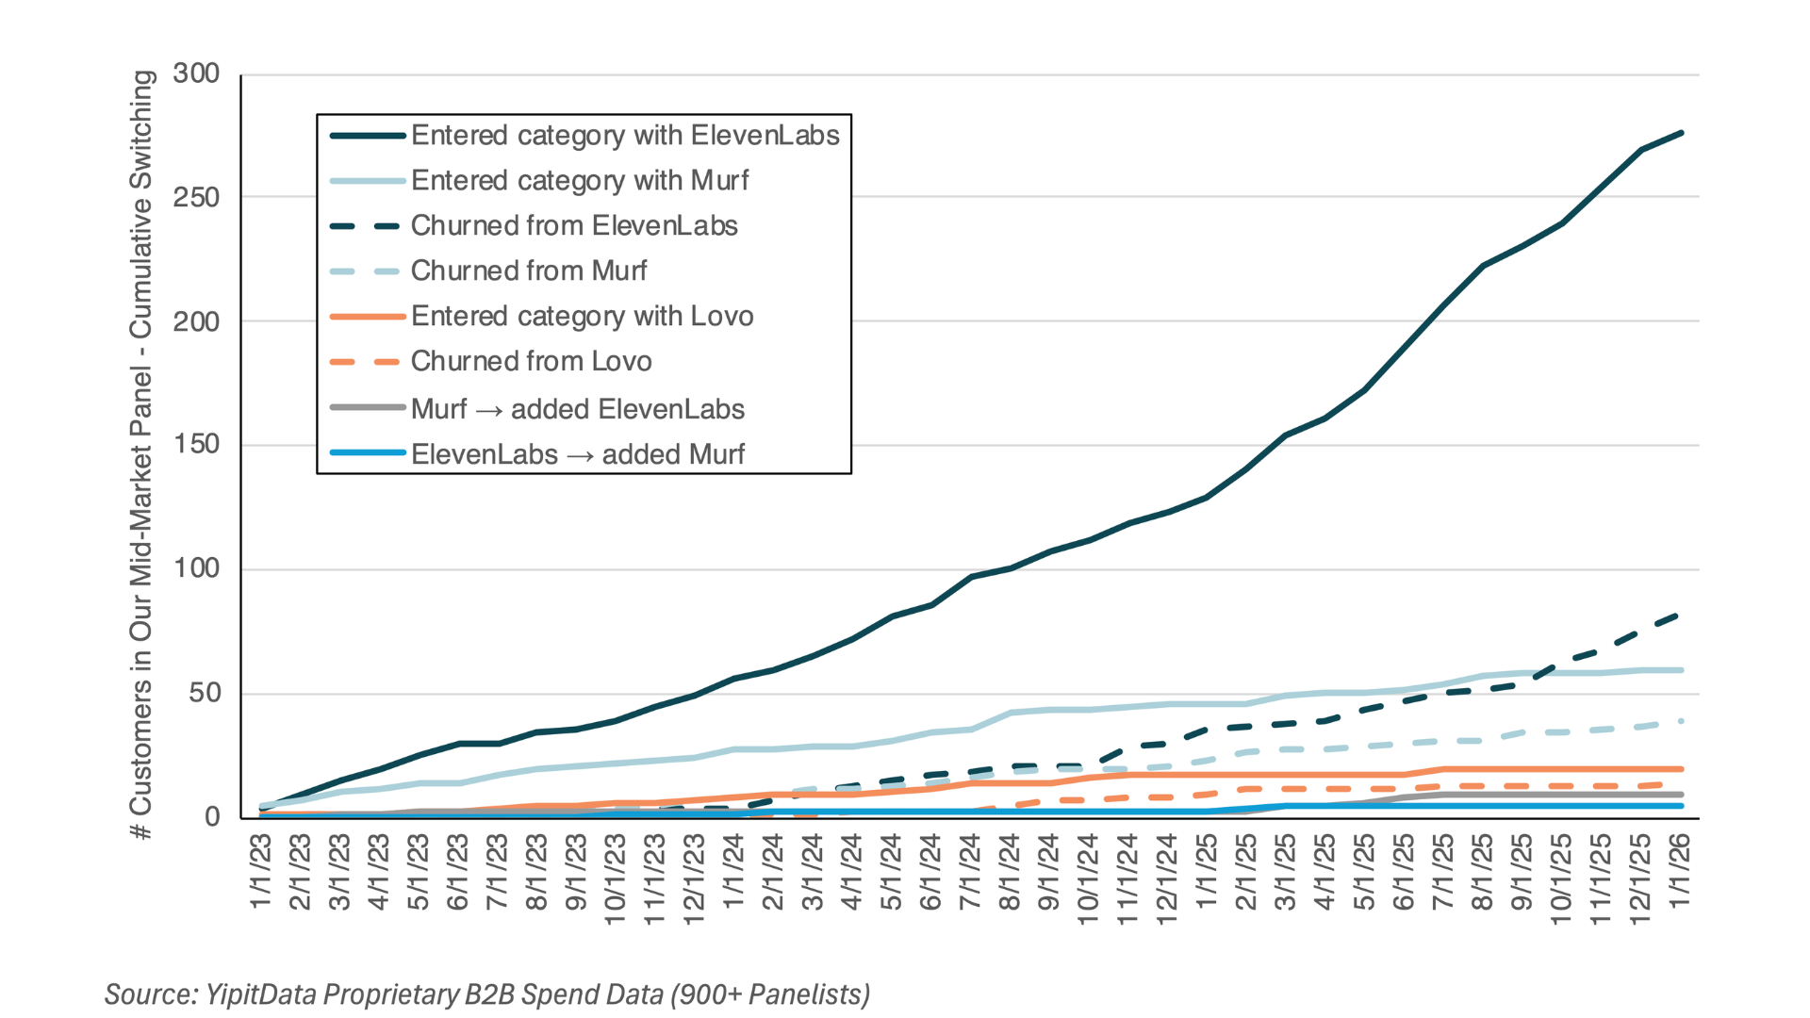Click the bright blue legend line swatch
This screenshot has width=1810, height=1018.
point(368,453)
